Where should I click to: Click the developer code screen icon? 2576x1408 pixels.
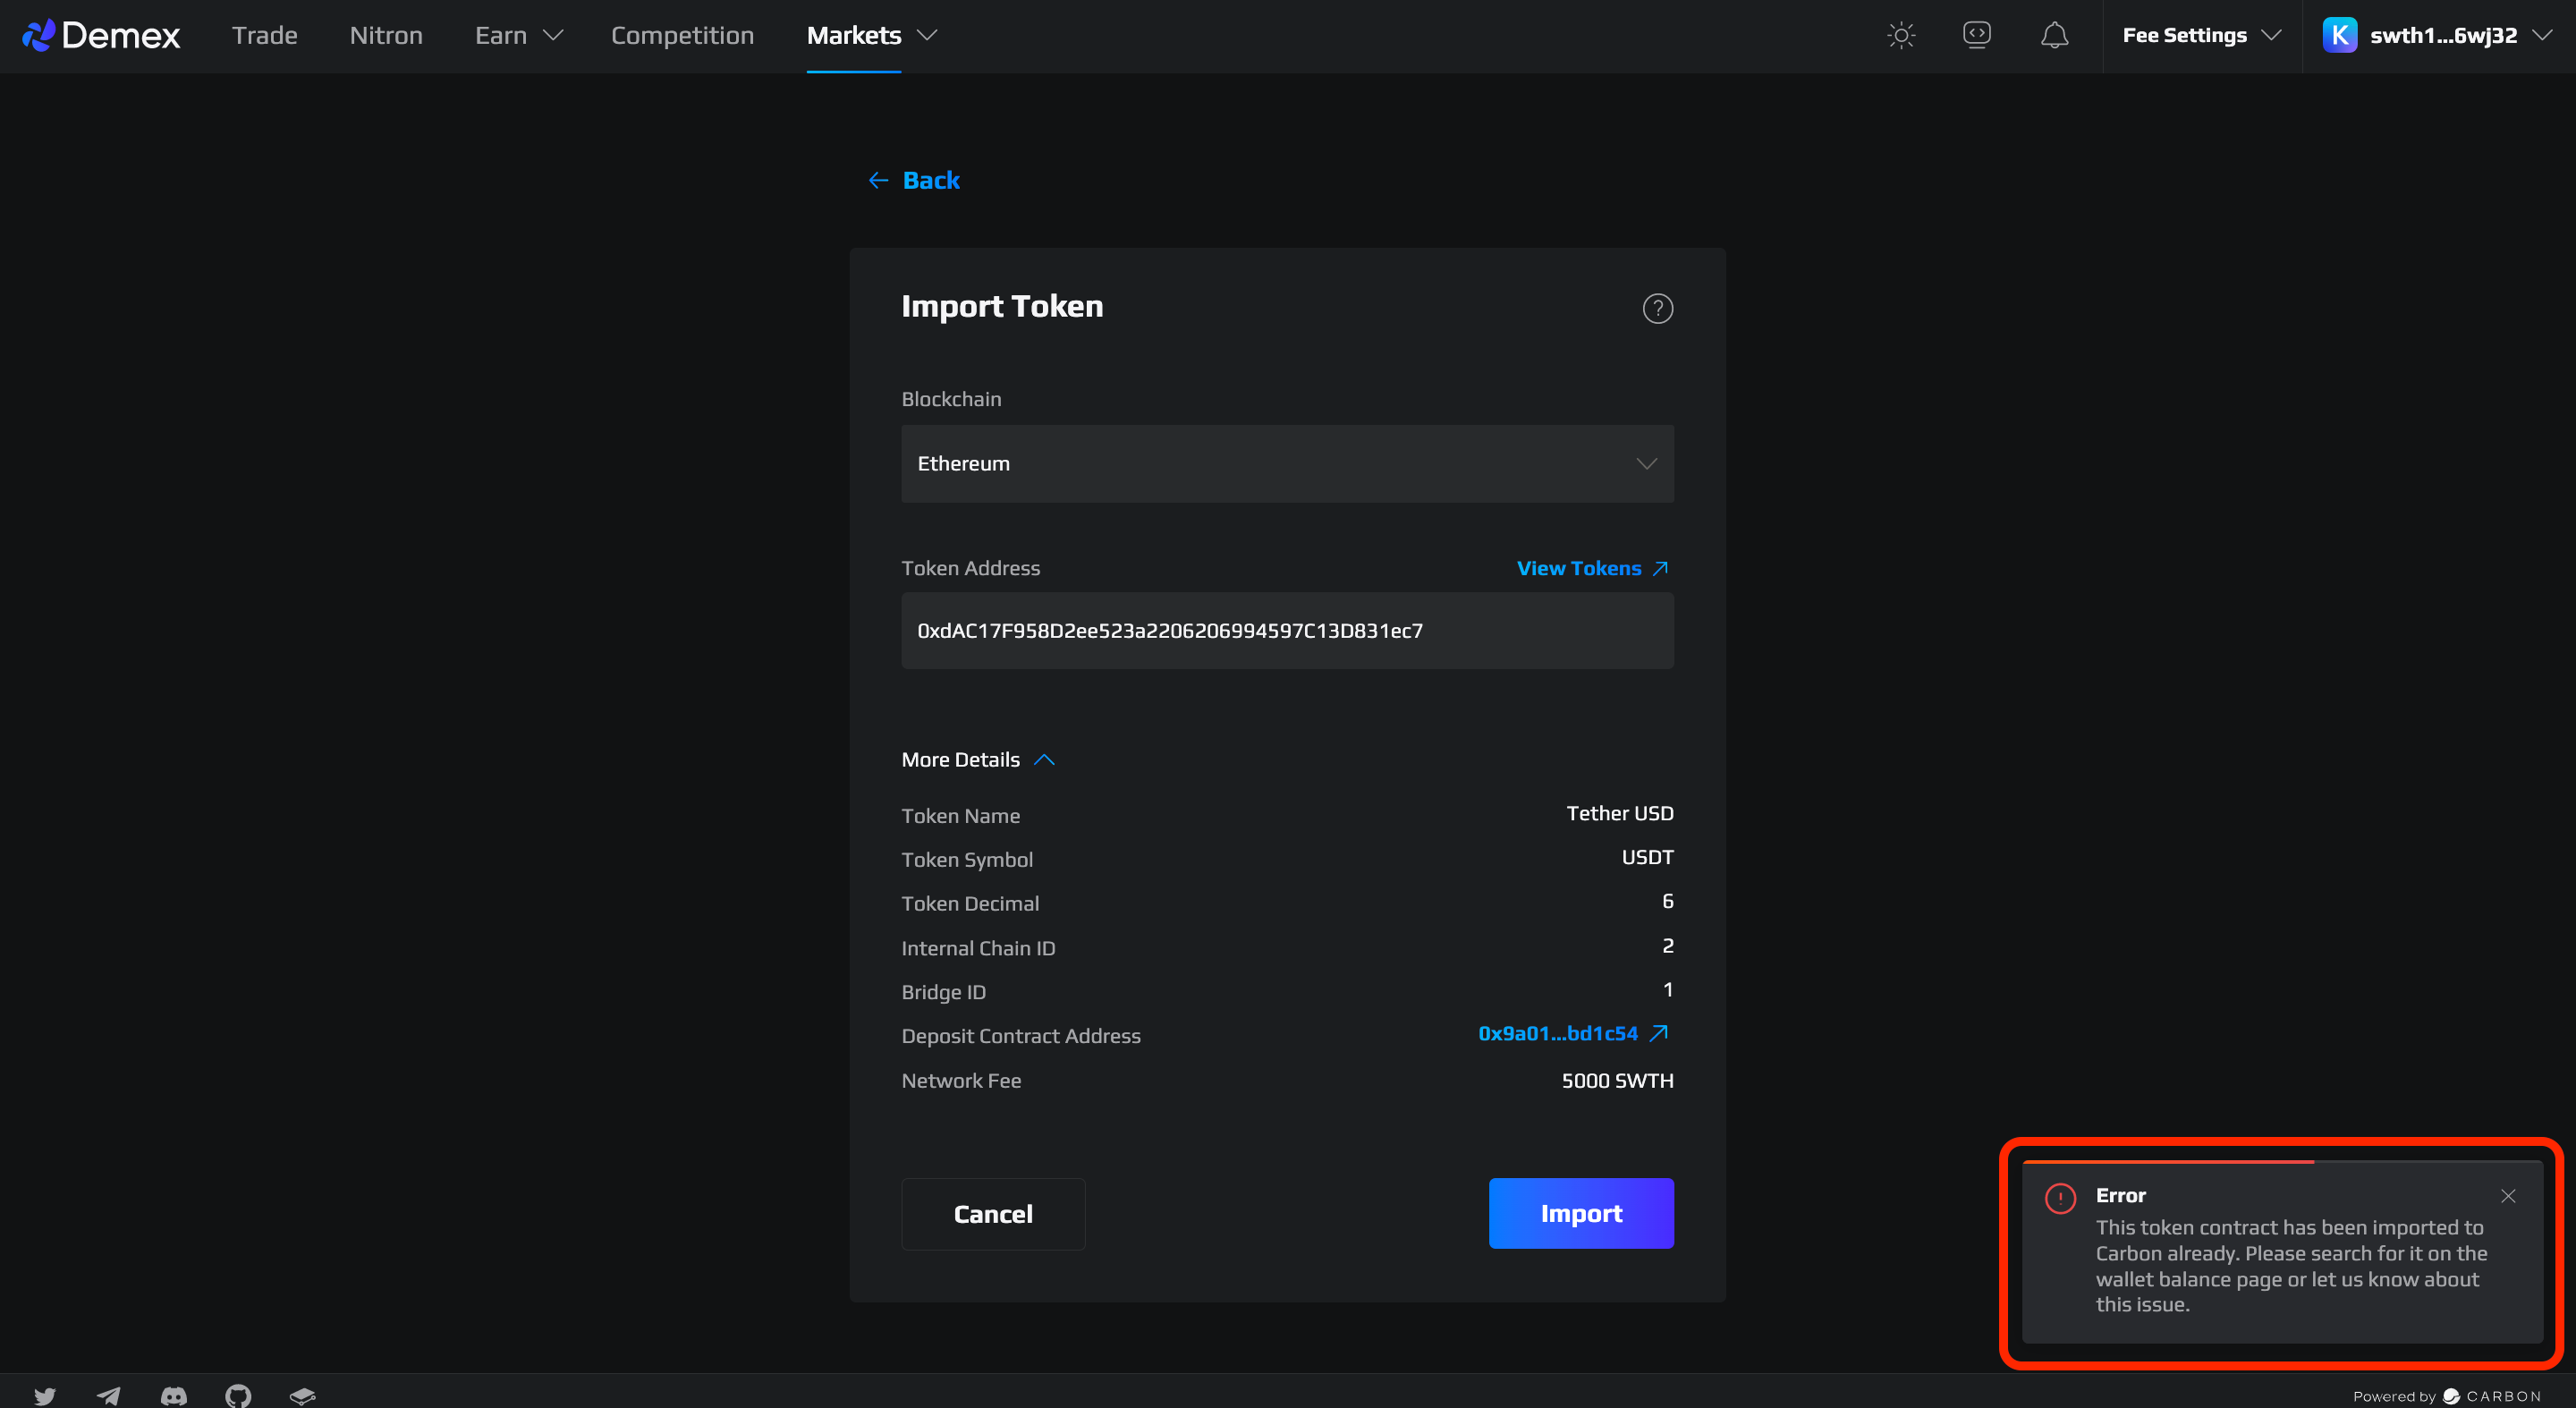coord(1976,36)
